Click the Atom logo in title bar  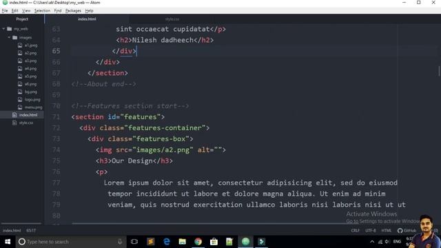[x=5, y=3]
